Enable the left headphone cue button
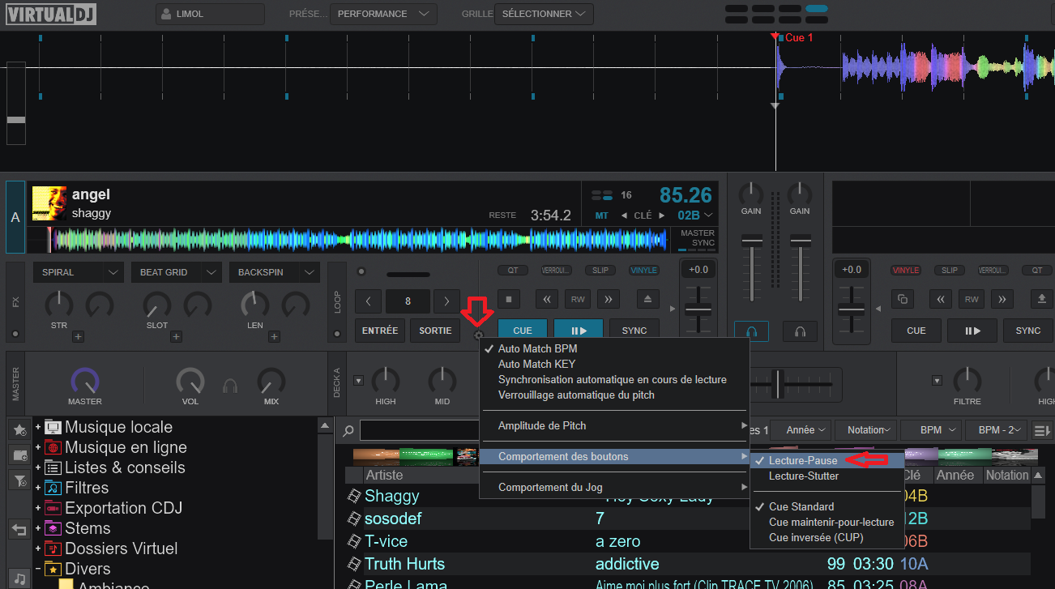The width and height of the screenshot is (1055, 589). (751, 331)
